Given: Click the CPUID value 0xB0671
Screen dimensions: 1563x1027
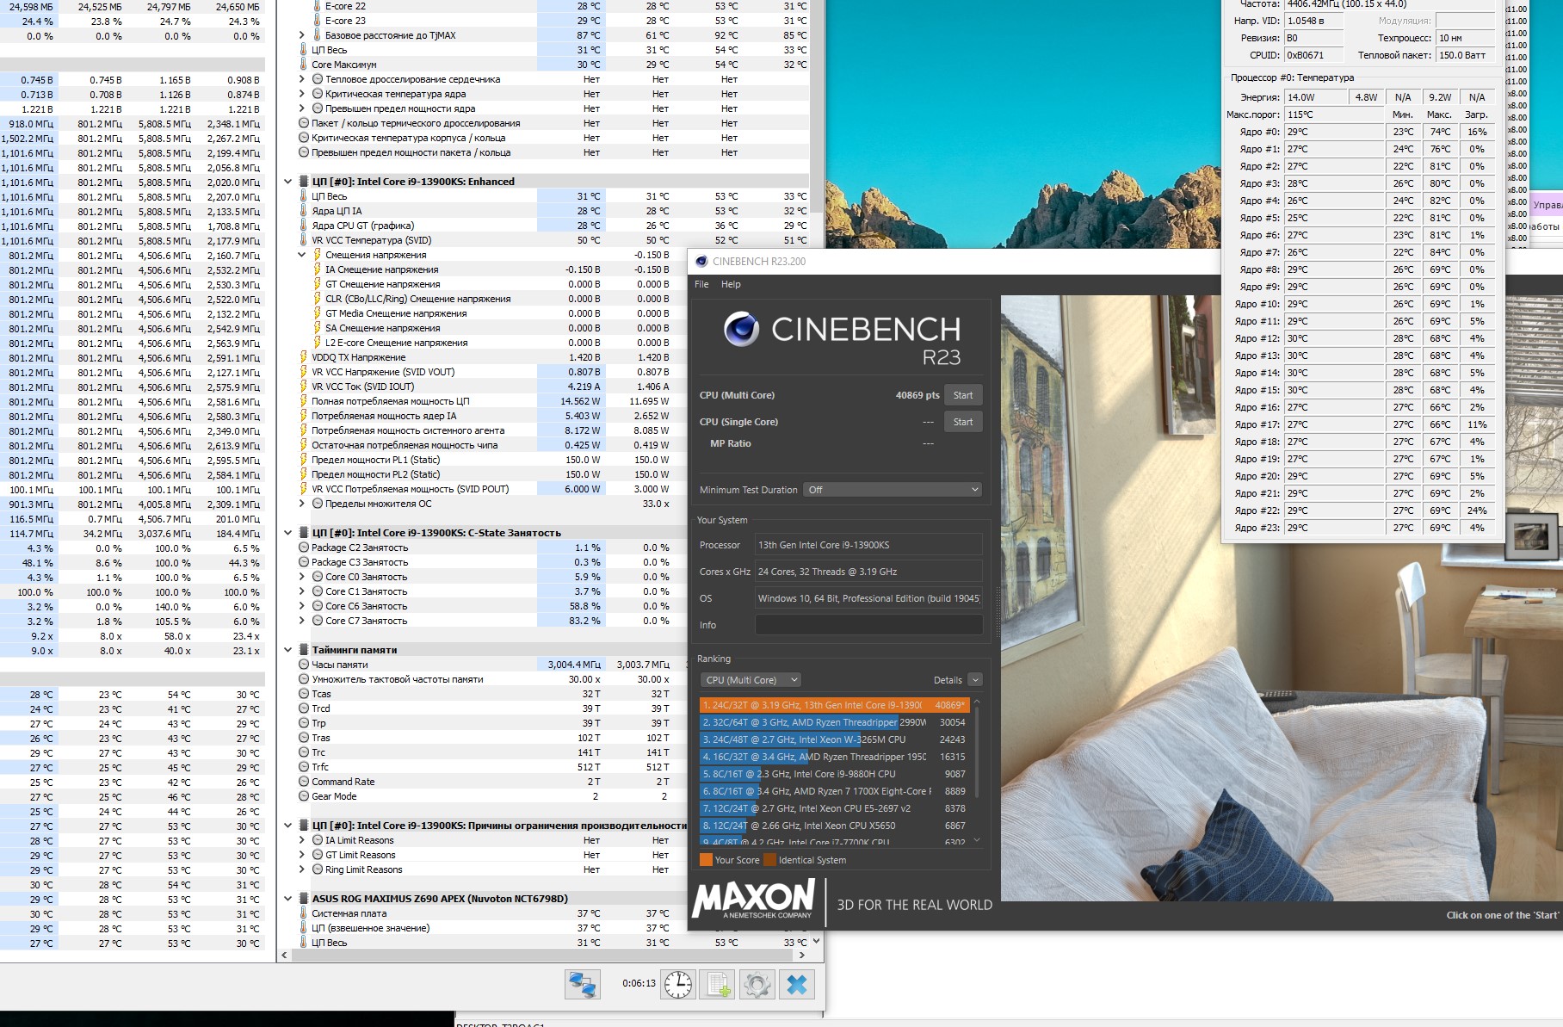Looking at the screenshot, I should 1313,55.
